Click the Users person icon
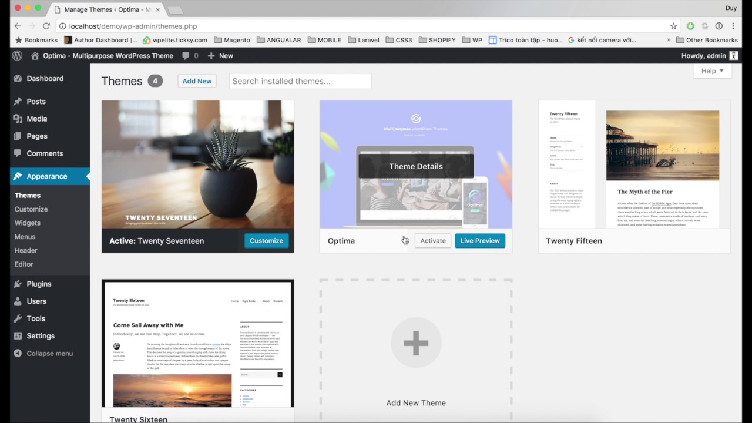Image resolution: width=752 pixels, height=423 pixels. tap(18, 301)
